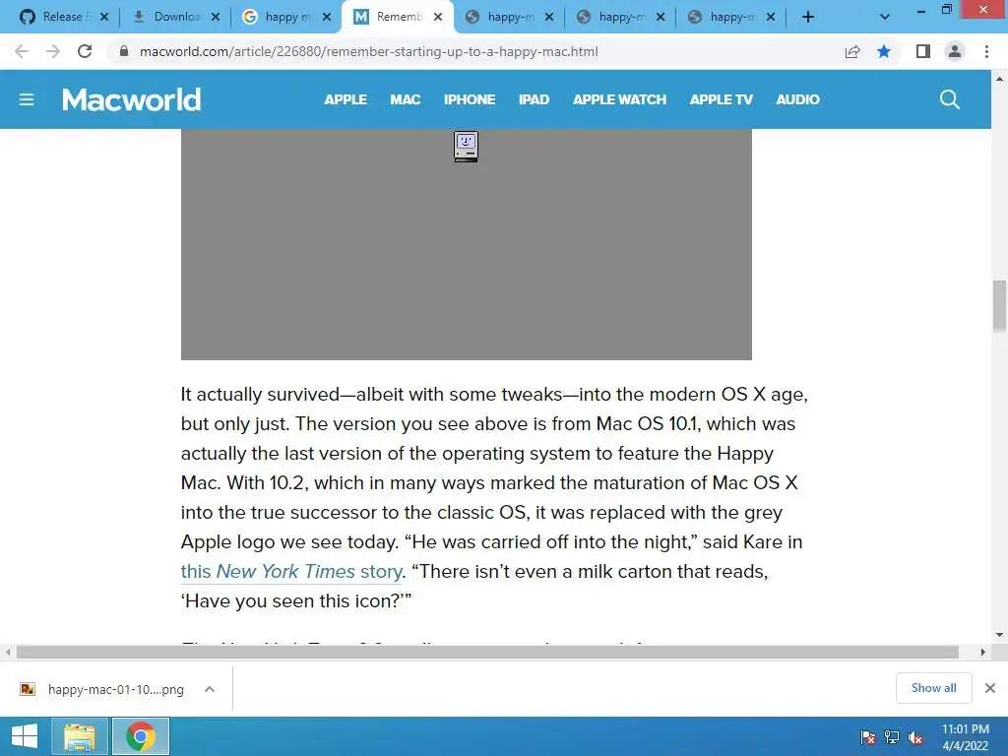
Task: Close the Release GitHub tab
Action: [104, 18]
